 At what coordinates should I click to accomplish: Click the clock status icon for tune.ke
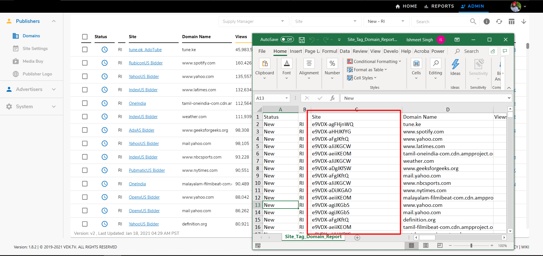pos(104,50)
